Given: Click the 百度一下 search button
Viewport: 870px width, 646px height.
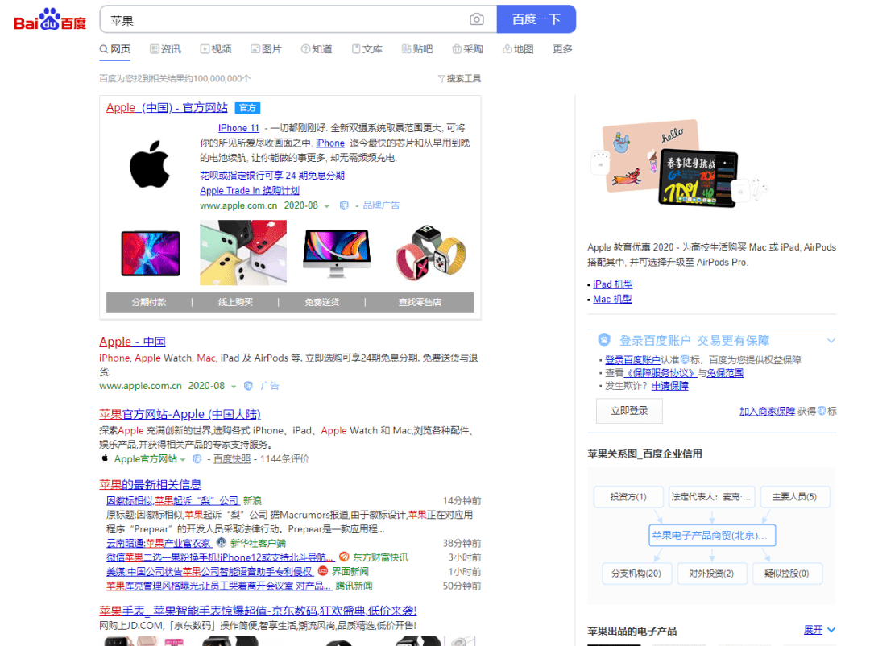Looking at the screenshot, I should (x=536, y=19).
